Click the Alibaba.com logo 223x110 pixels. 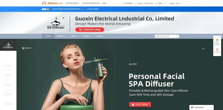tap(52, 3)
